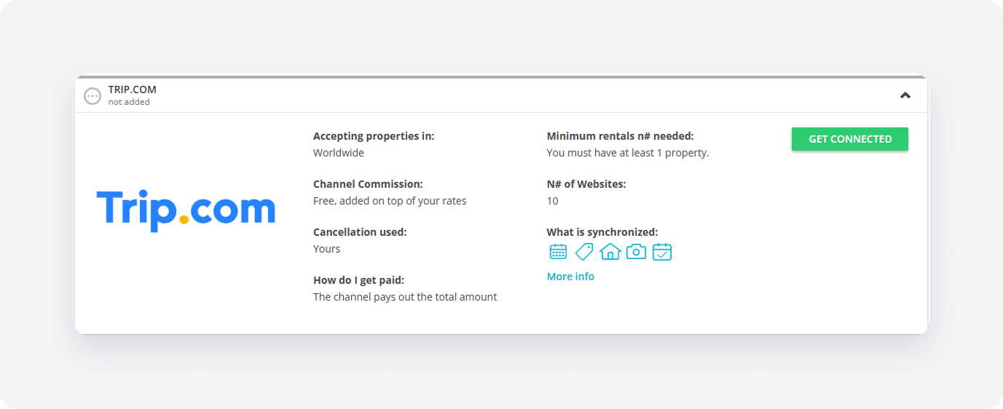Image resolution: width=1003 pixels, height=409 pixels.
Task: Click the 'What is synchronized:' label
Action: (602, 232)
